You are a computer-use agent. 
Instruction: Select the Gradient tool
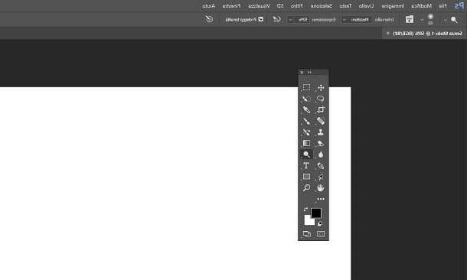click(x=306, y=143)
